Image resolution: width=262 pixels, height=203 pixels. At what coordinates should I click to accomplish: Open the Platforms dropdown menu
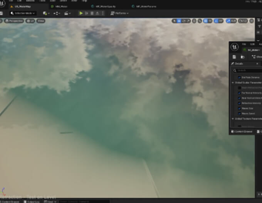(119, 13)
